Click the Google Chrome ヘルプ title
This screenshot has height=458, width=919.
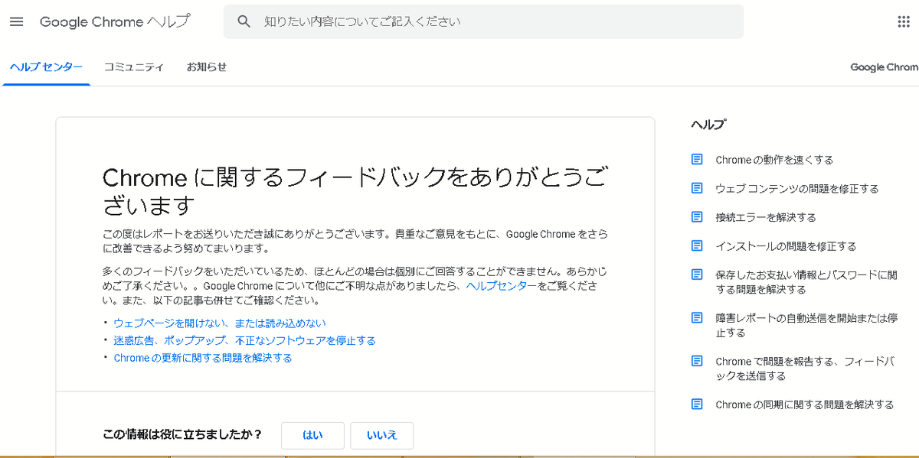(x=115, y=21)
